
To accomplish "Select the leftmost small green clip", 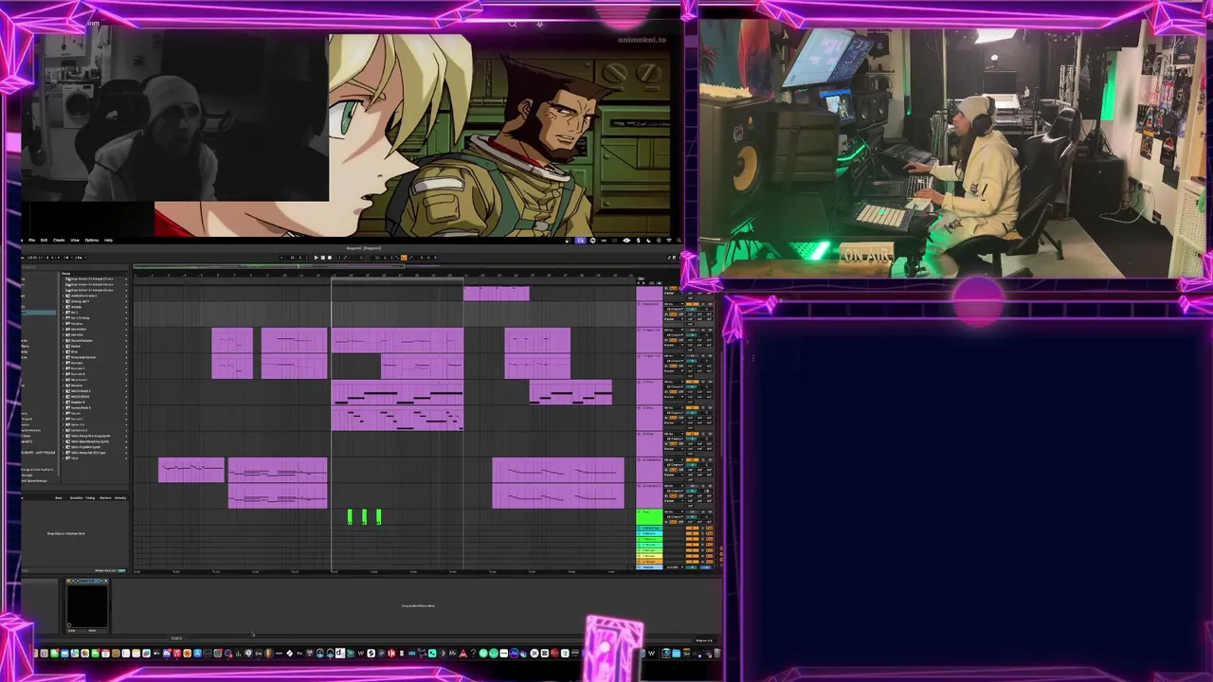I will point(350,516).
